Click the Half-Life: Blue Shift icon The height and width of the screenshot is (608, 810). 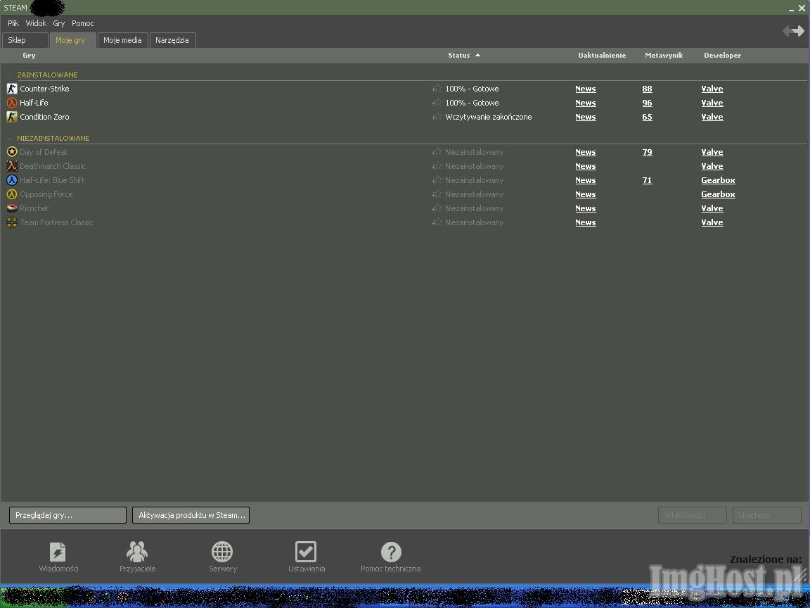[x=12, y=180]
